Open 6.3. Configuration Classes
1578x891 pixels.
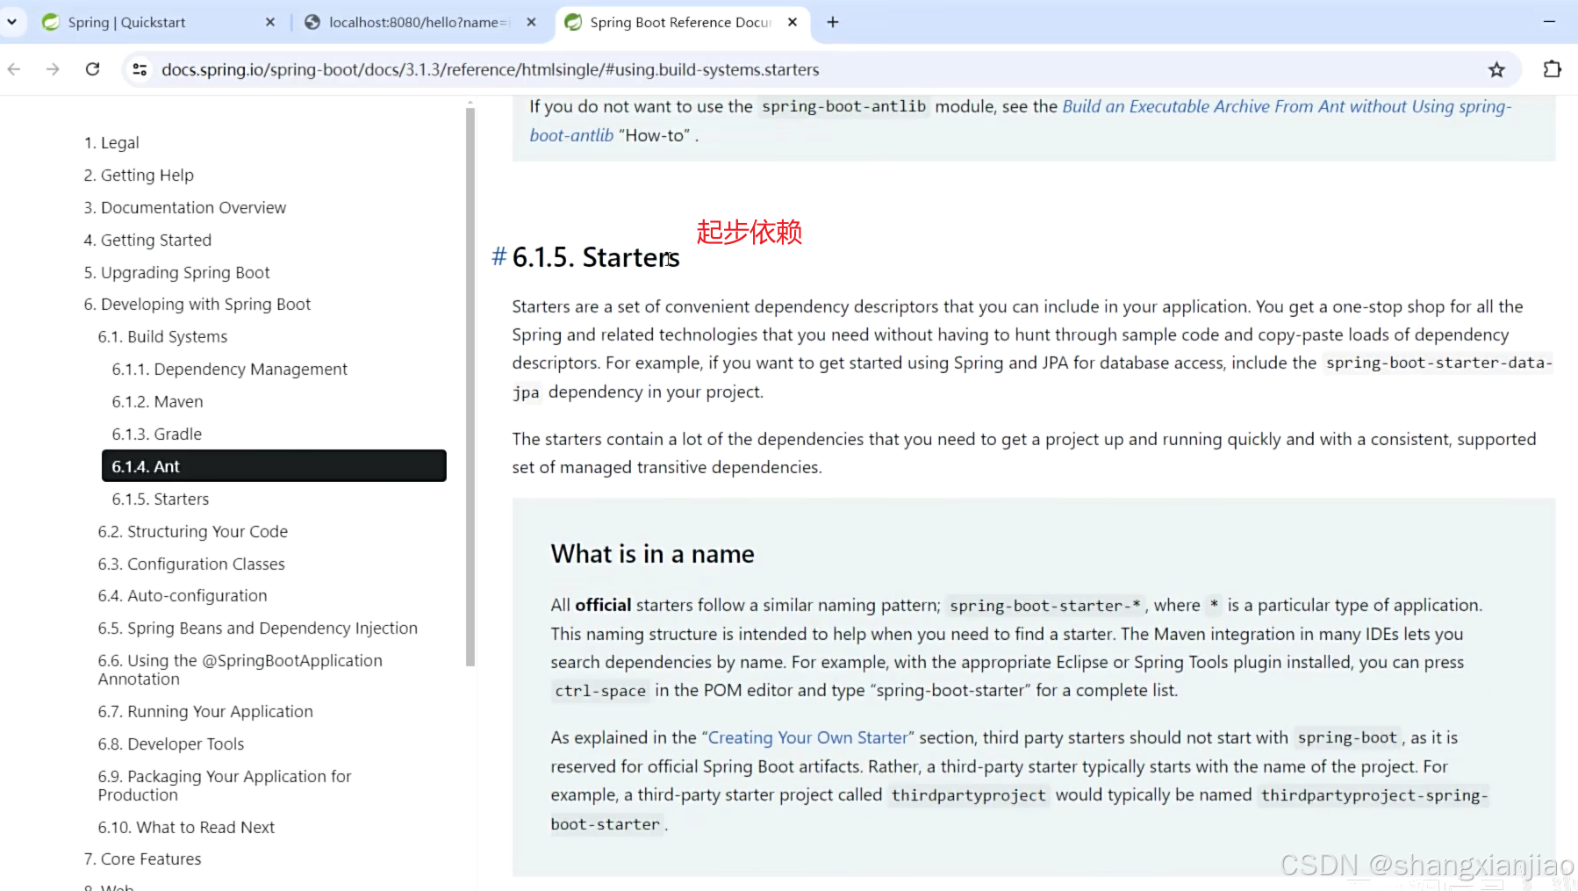click(191, 564)
